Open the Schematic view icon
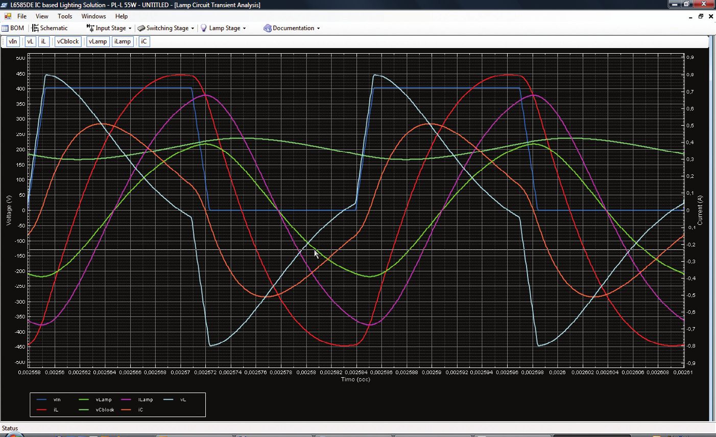 [x=35, y=28]
